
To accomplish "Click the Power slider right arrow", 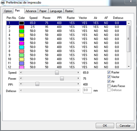I will point(78,78).
